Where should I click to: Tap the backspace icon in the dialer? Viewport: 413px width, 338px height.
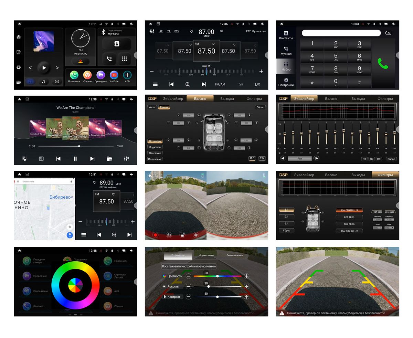coord(388,33)
